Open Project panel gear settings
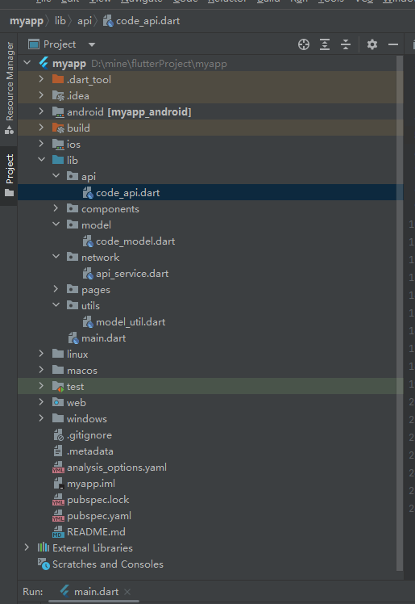Viewport: 415px width, 604px height. coord(372,44)
